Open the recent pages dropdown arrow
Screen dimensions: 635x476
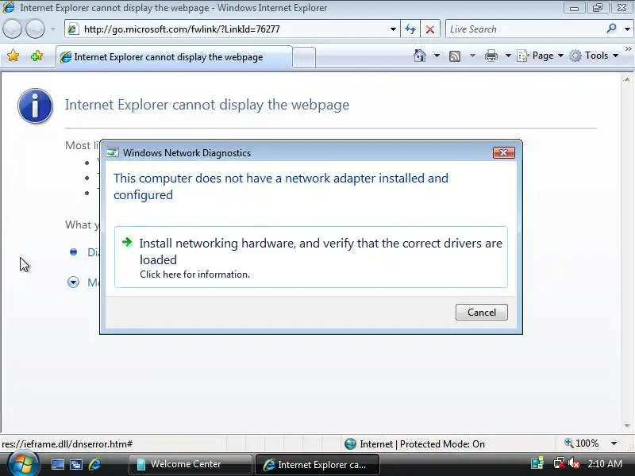click(x=52, y=29)
